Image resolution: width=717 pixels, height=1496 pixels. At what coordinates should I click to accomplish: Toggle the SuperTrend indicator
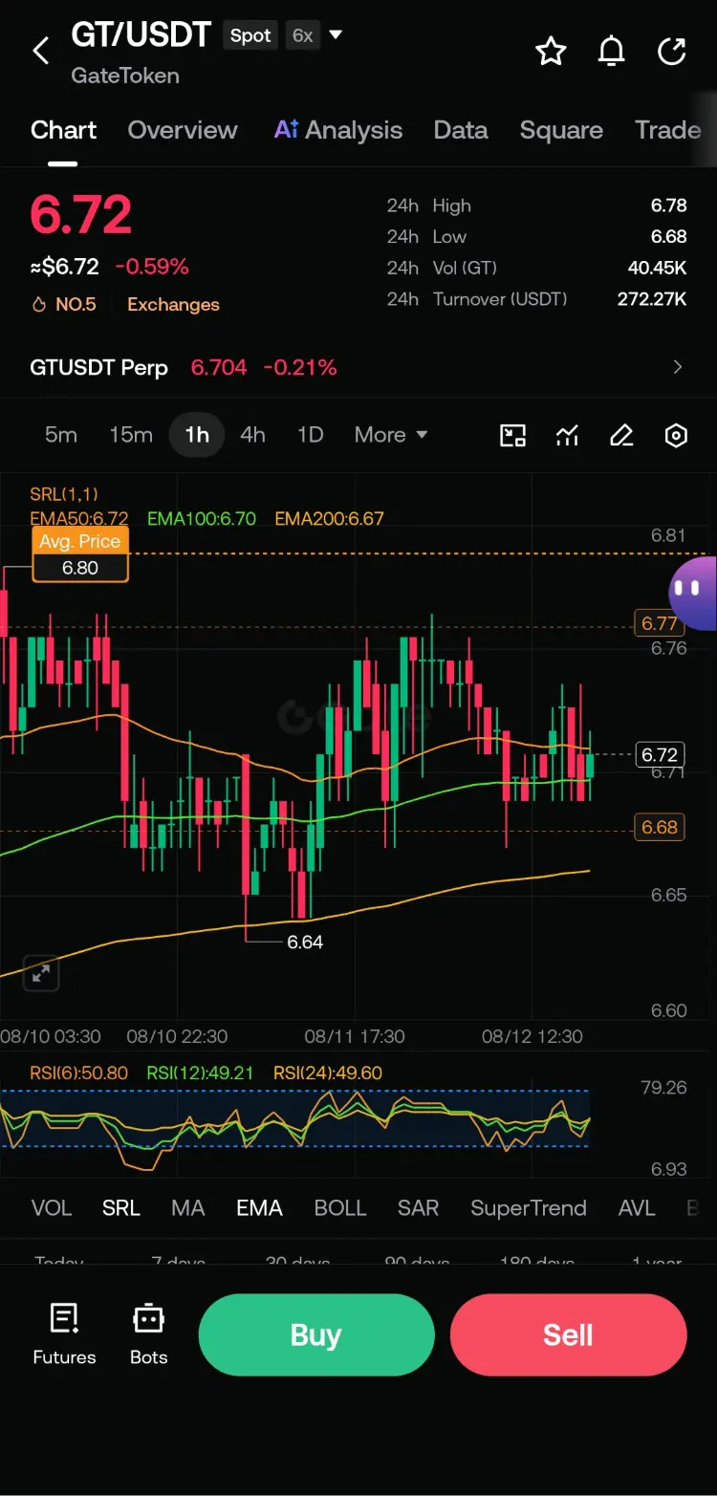[529, 1208]
